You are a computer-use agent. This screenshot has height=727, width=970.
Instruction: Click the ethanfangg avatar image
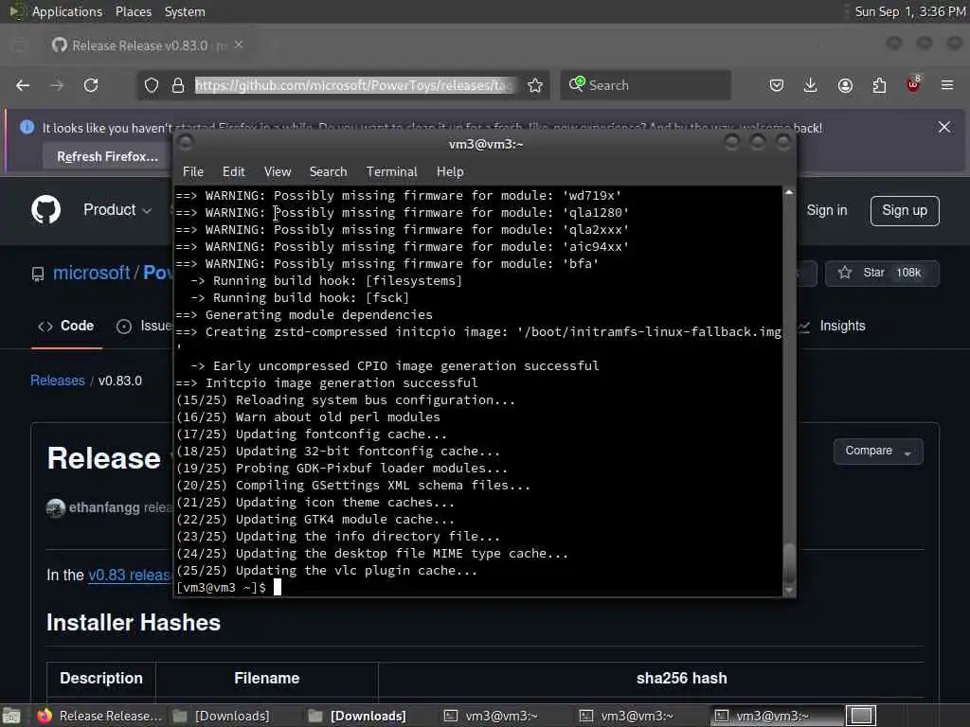[x=56, y=508]
